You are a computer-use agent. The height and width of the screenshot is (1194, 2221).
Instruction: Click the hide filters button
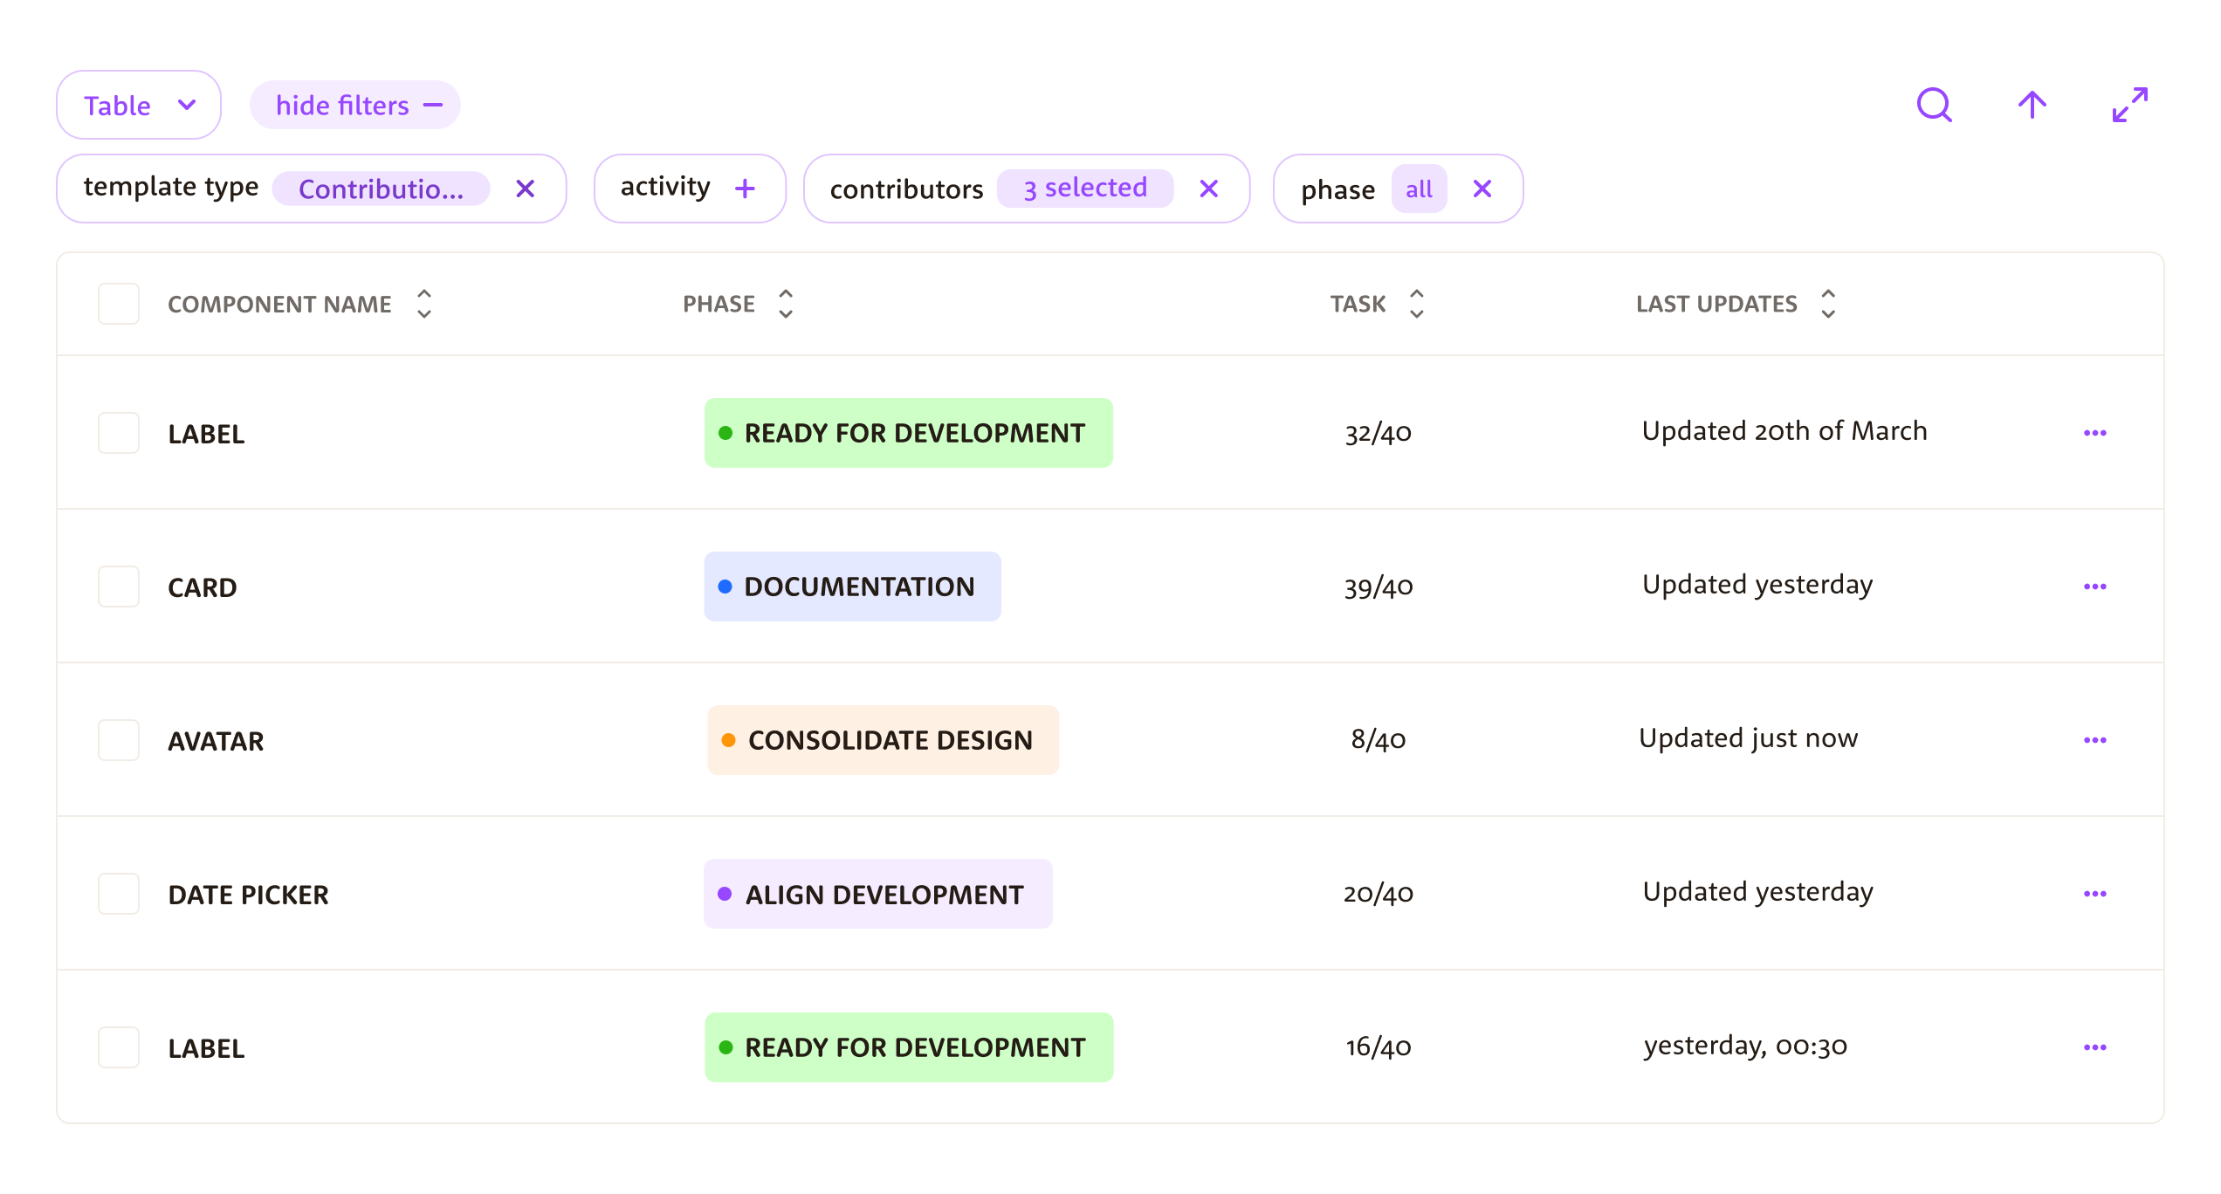pos(355,105)
